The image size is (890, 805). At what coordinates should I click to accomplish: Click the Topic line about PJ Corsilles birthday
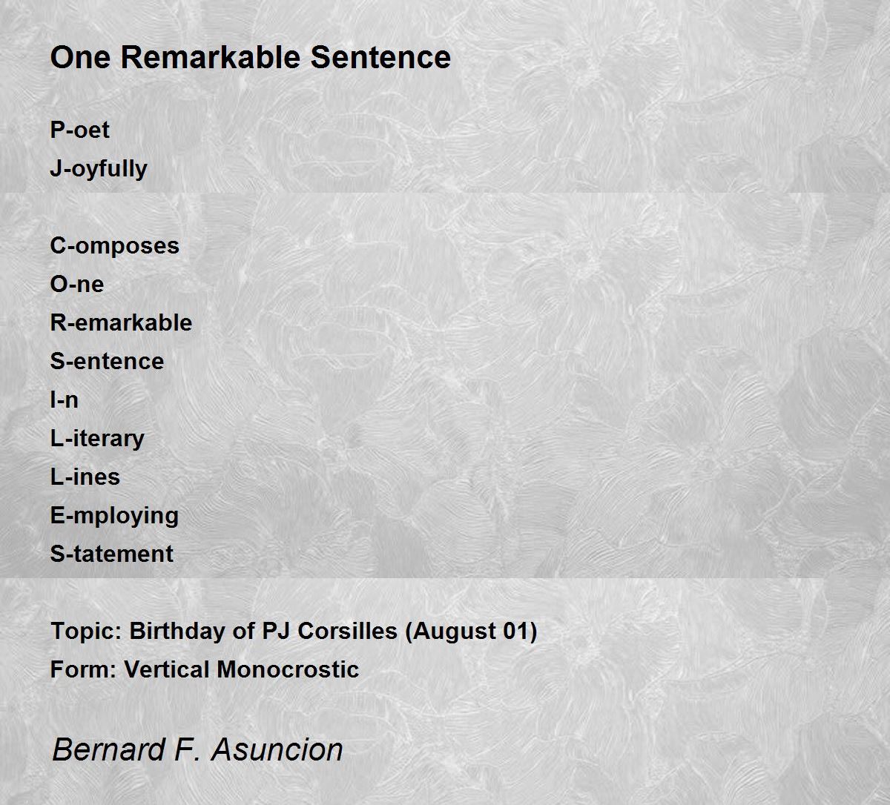(x=294, y=631)
